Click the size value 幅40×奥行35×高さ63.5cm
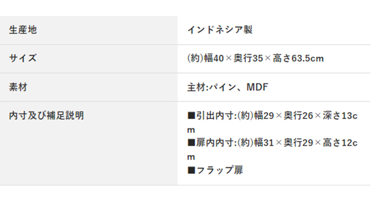Viewport: 372px width, 202px height. click(x=255, y=58)
